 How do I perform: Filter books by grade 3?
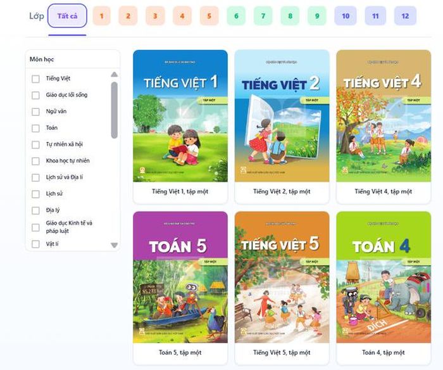pyautogui.click(x=155, y=16)
